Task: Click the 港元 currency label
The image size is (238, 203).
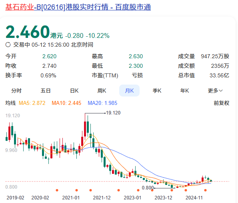Action: pyautogui.click(x=56, y=36)
